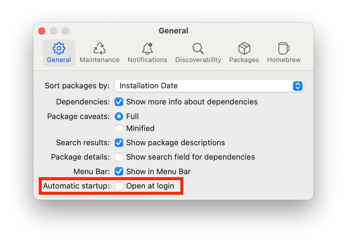Image resolution: width=347 pixels, height=244 pixels.
Task: Select the Full package caveats option
Action: (119, 116)
